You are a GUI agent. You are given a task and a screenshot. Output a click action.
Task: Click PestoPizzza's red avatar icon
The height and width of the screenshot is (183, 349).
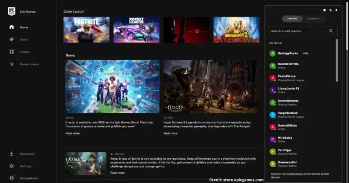273,78
